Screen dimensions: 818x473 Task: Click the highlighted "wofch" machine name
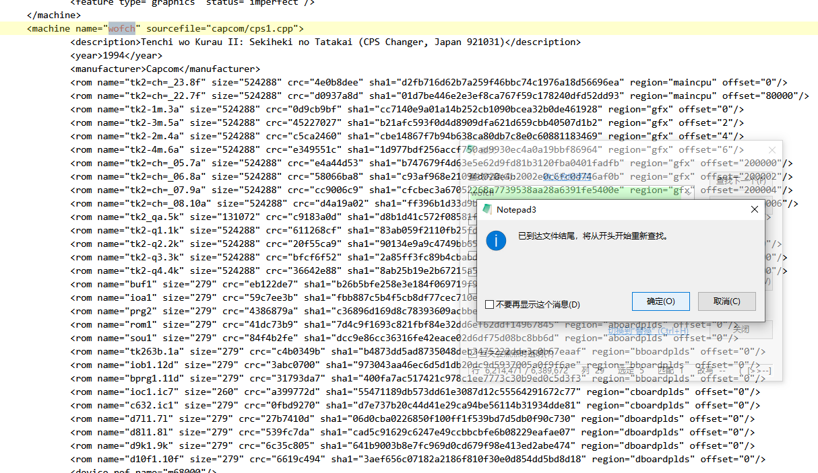tap(122, 28)
